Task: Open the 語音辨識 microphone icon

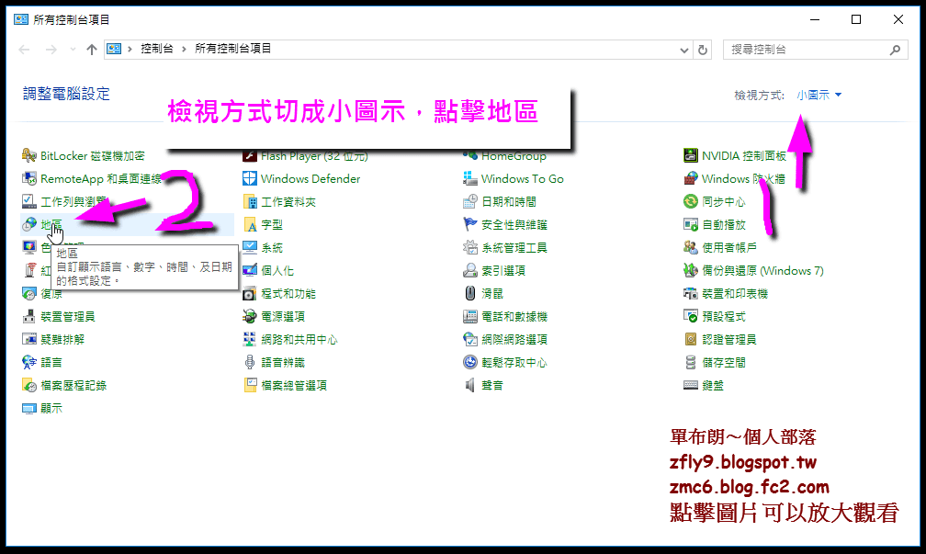Action: point(250,363)
